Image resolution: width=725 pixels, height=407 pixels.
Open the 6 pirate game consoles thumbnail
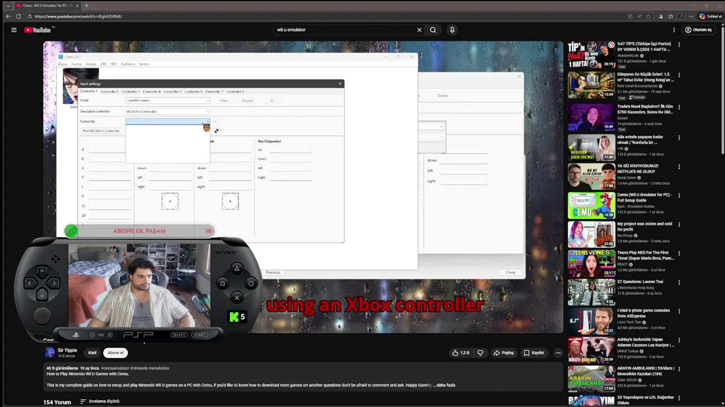coord(591,321)
